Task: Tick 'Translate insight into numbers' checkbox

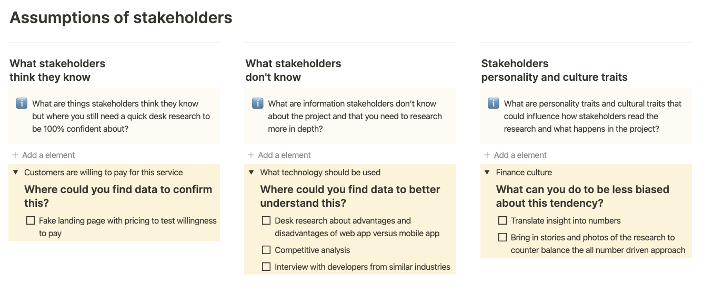Action: click(503, 221)
